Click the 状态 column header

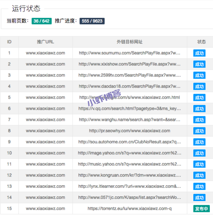[x=202, y=42]
